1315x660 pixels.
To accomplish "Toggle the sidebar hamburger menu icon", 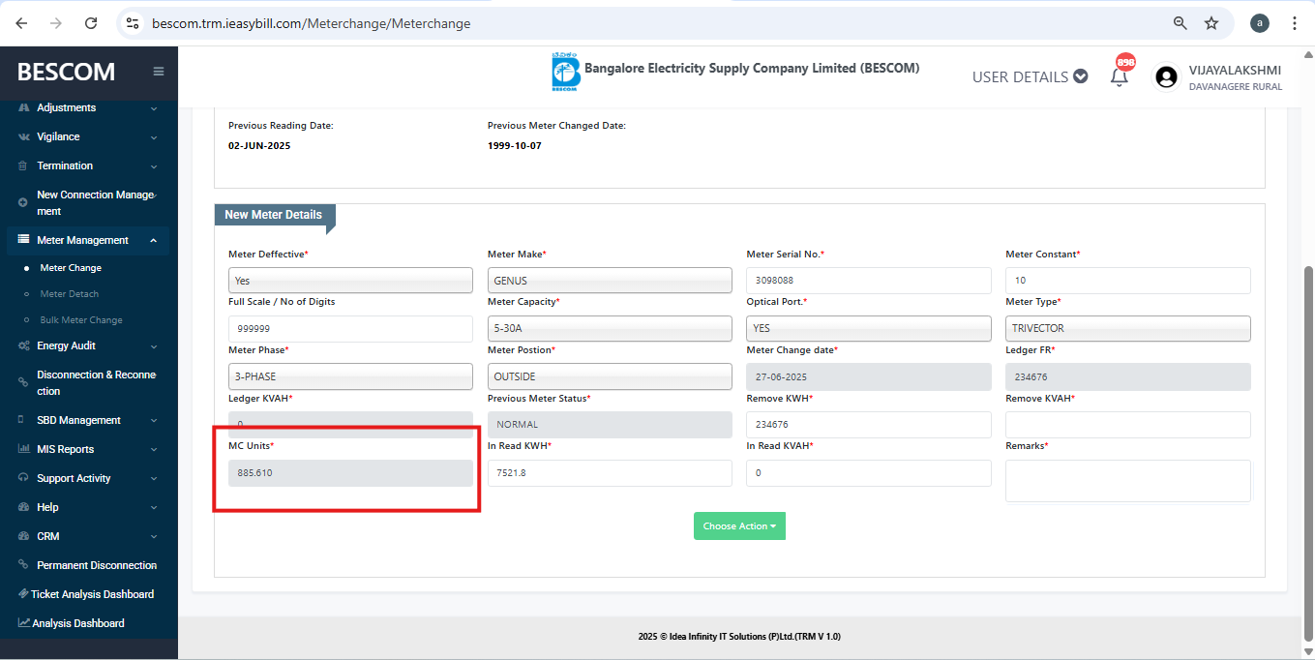I will point(159,72).
